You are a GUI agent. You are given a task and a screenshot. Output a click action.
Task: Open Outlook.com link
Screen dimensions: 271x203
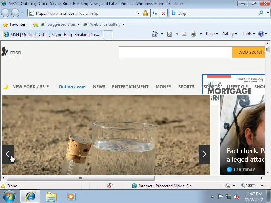click(x=72, y=87)
